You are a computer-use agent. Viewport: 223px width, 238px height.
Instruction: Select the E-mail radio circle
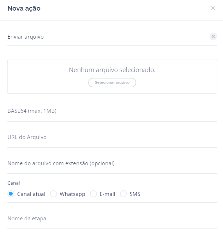pyautogui.click(x=94, y=194)
